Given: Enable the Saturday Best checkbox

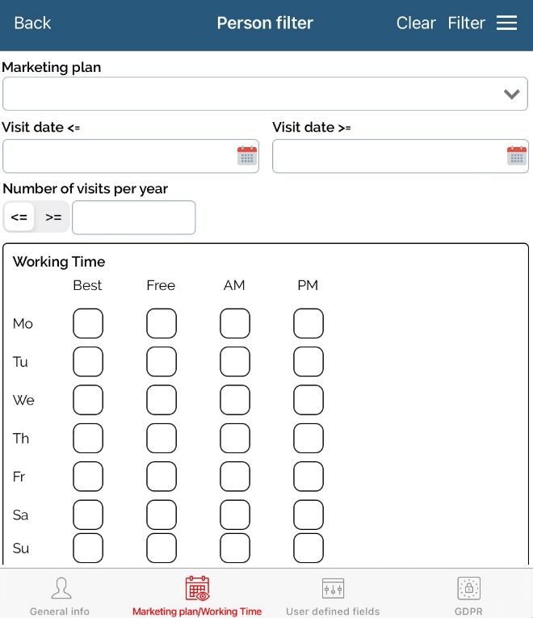Looking at the screenshot, I should point(88,515).
